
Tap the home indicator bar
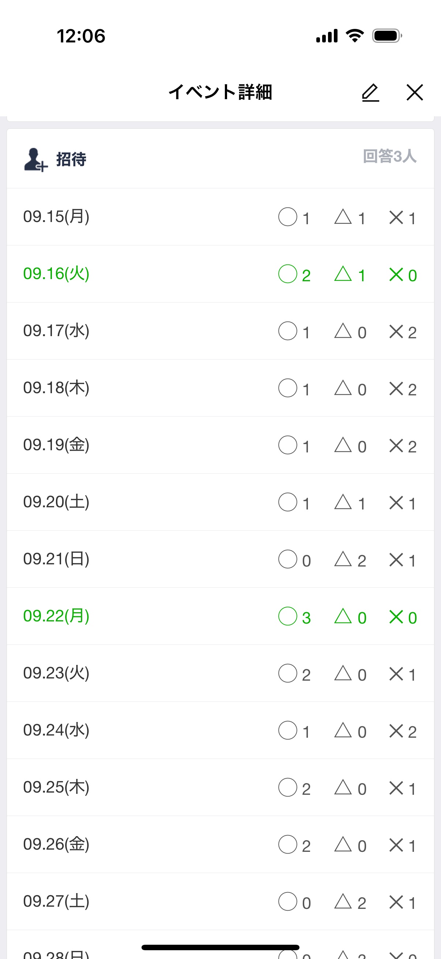click(x=220, y=947)
